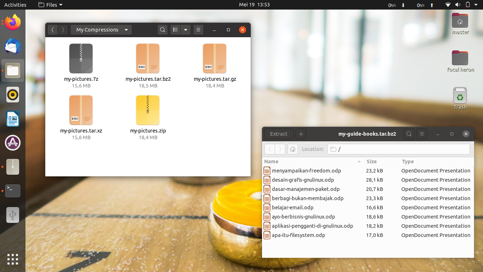Click the forward navigation arrow in Files
The image size is (483, 272).
[x=63, y=30]
